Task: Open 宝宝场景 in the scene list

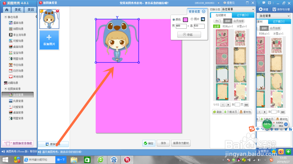Action: (16, 53)
